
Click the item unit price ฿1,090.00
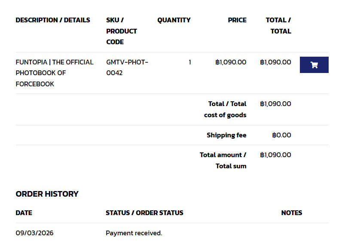(x=231, y=62)
